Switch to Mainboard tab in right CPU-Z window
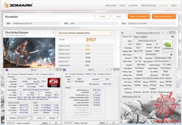182x125 pixels. 80,74
